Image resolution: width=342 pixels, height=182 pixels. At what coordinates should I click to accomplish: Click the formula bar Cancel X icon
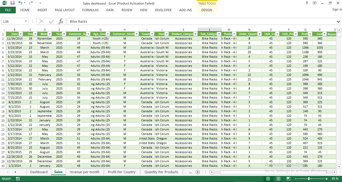point(41,21)
